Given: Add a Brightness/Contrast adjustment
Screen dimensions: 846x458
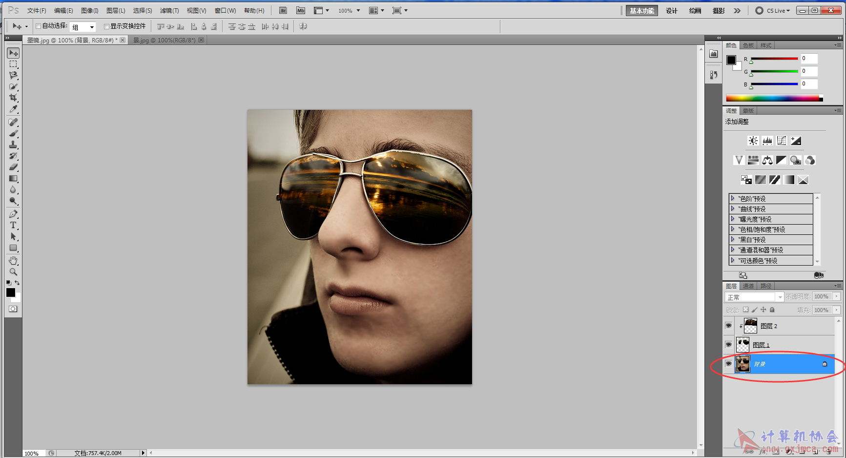Looking at the screenshot, I should [753, 141].
